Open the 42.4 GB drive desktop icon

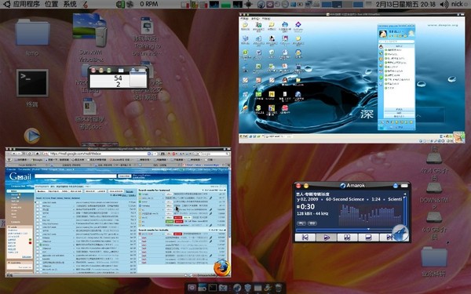pos(434,158)
